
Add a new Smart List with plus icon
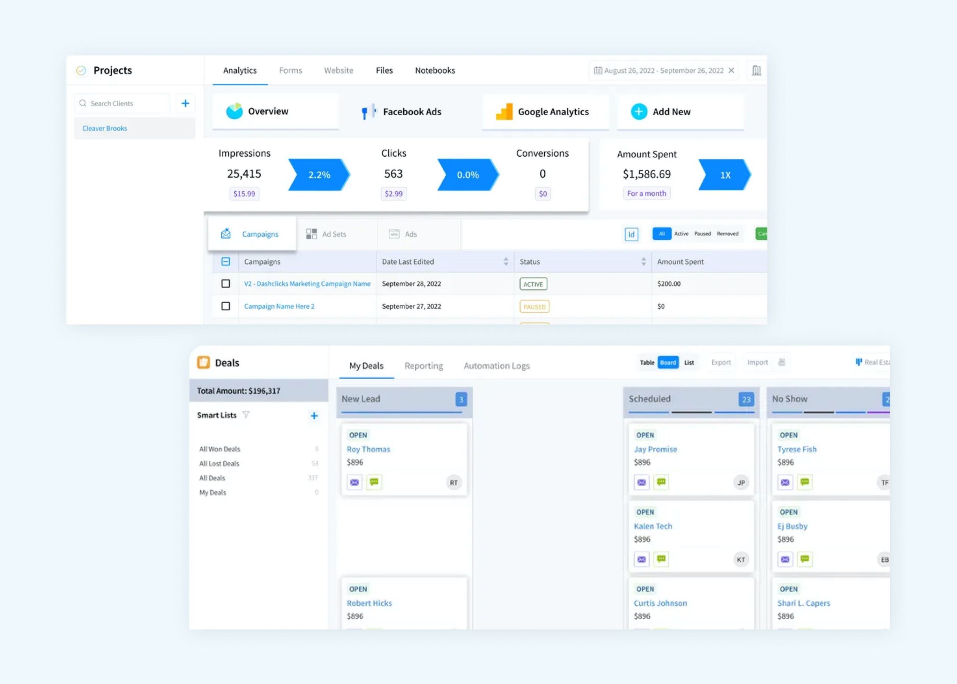pos(314,416)
